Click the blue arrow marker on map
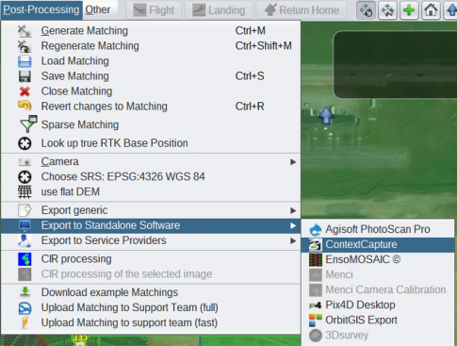Image resolution: width=457 pixels, height=346 pixels. [x=326, y=115]
